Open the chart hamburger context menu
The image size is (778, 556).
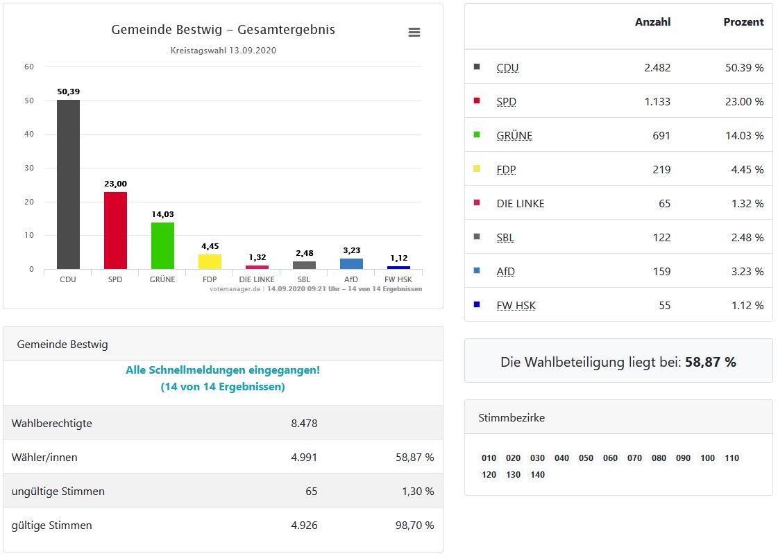414,32
